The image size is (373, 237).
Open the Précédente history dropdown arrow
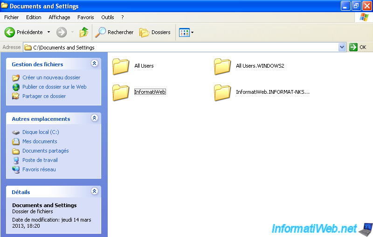click(x=49, y=32)
